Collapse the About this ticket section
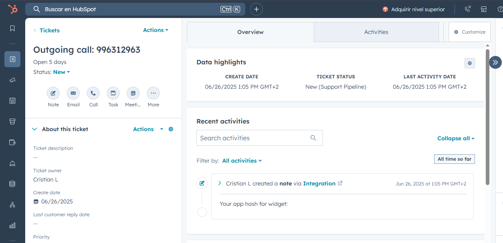 click(34, 129)
